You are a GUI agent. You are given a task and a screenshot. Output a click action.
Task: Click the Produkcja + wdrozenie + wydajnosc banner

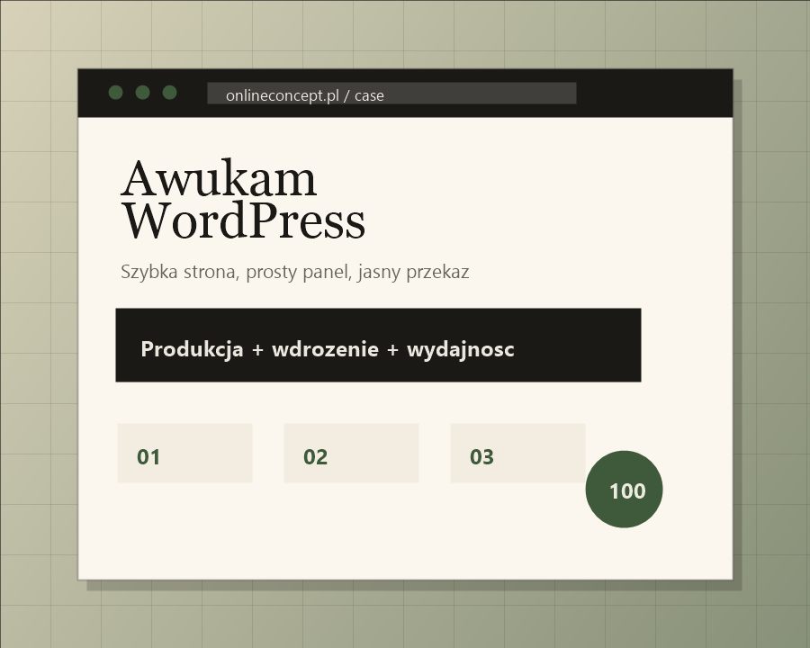(x=378, y=346)
